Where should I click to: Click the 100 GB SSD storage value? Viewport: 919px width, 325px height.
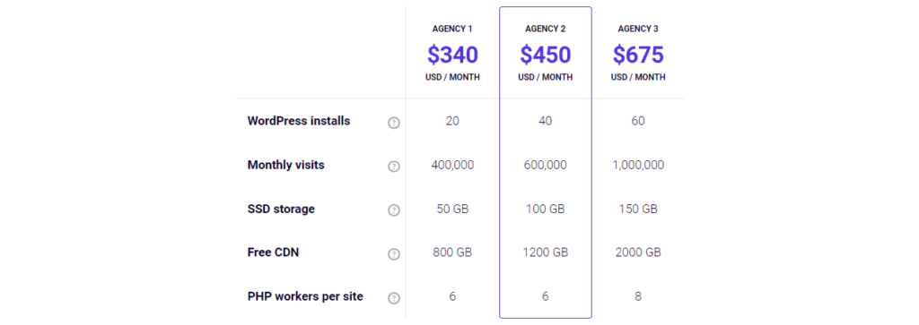pos(545,210)
